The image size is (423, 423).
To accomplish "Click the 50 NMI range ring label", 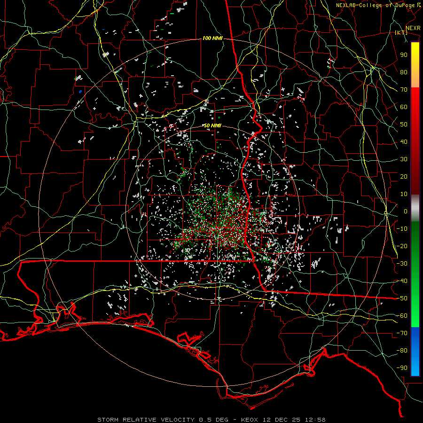I will (212, 125).
